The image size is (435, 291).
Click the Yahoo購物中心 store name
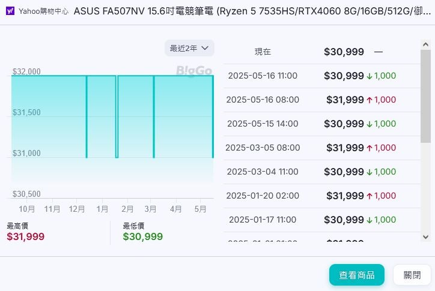click(x=43, y=11)
